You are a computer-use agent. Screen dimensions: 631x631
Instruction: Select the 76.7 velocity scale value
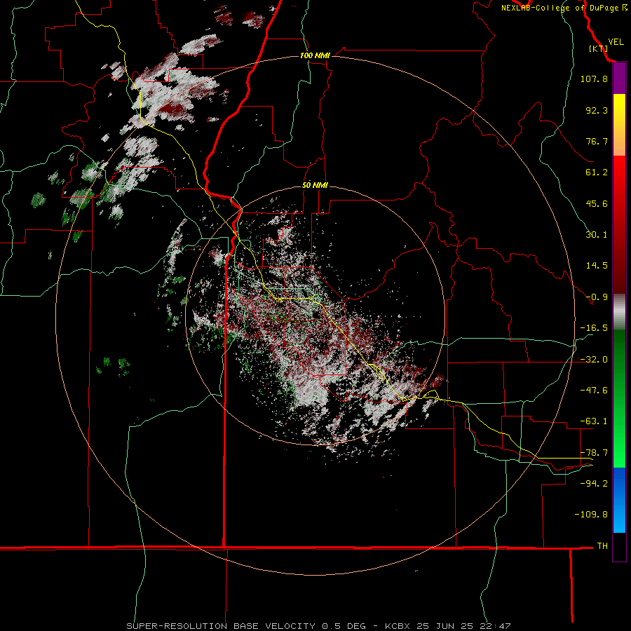[x=597, y=141]
